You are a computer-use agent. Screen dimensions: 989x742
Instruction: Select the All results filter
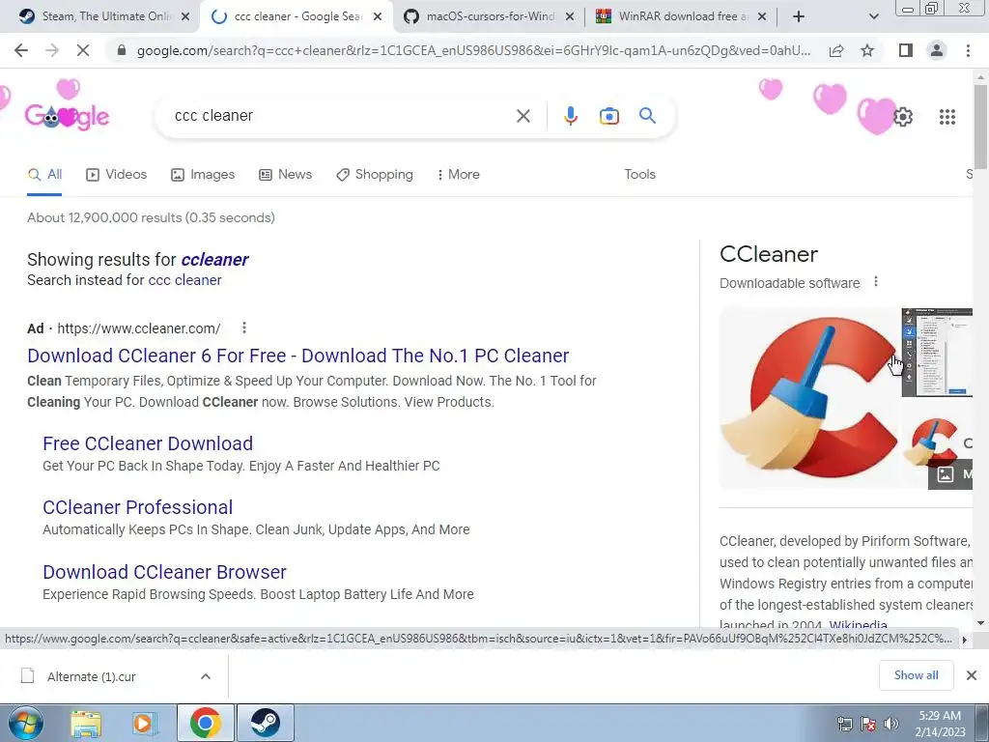tap(44, 174)
